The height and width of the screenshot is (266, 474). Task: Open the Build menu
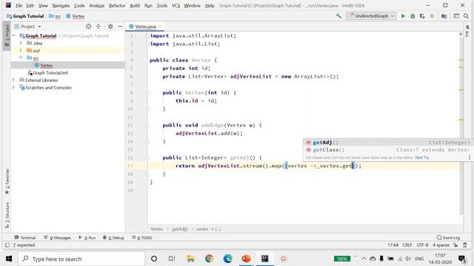pos(135,5)
